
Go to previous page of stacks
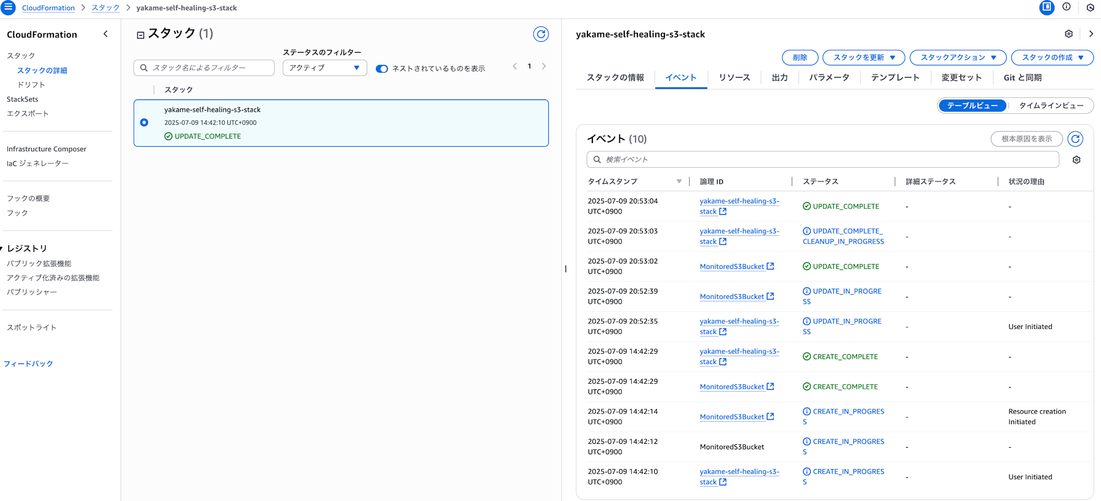tap(515, 66)
